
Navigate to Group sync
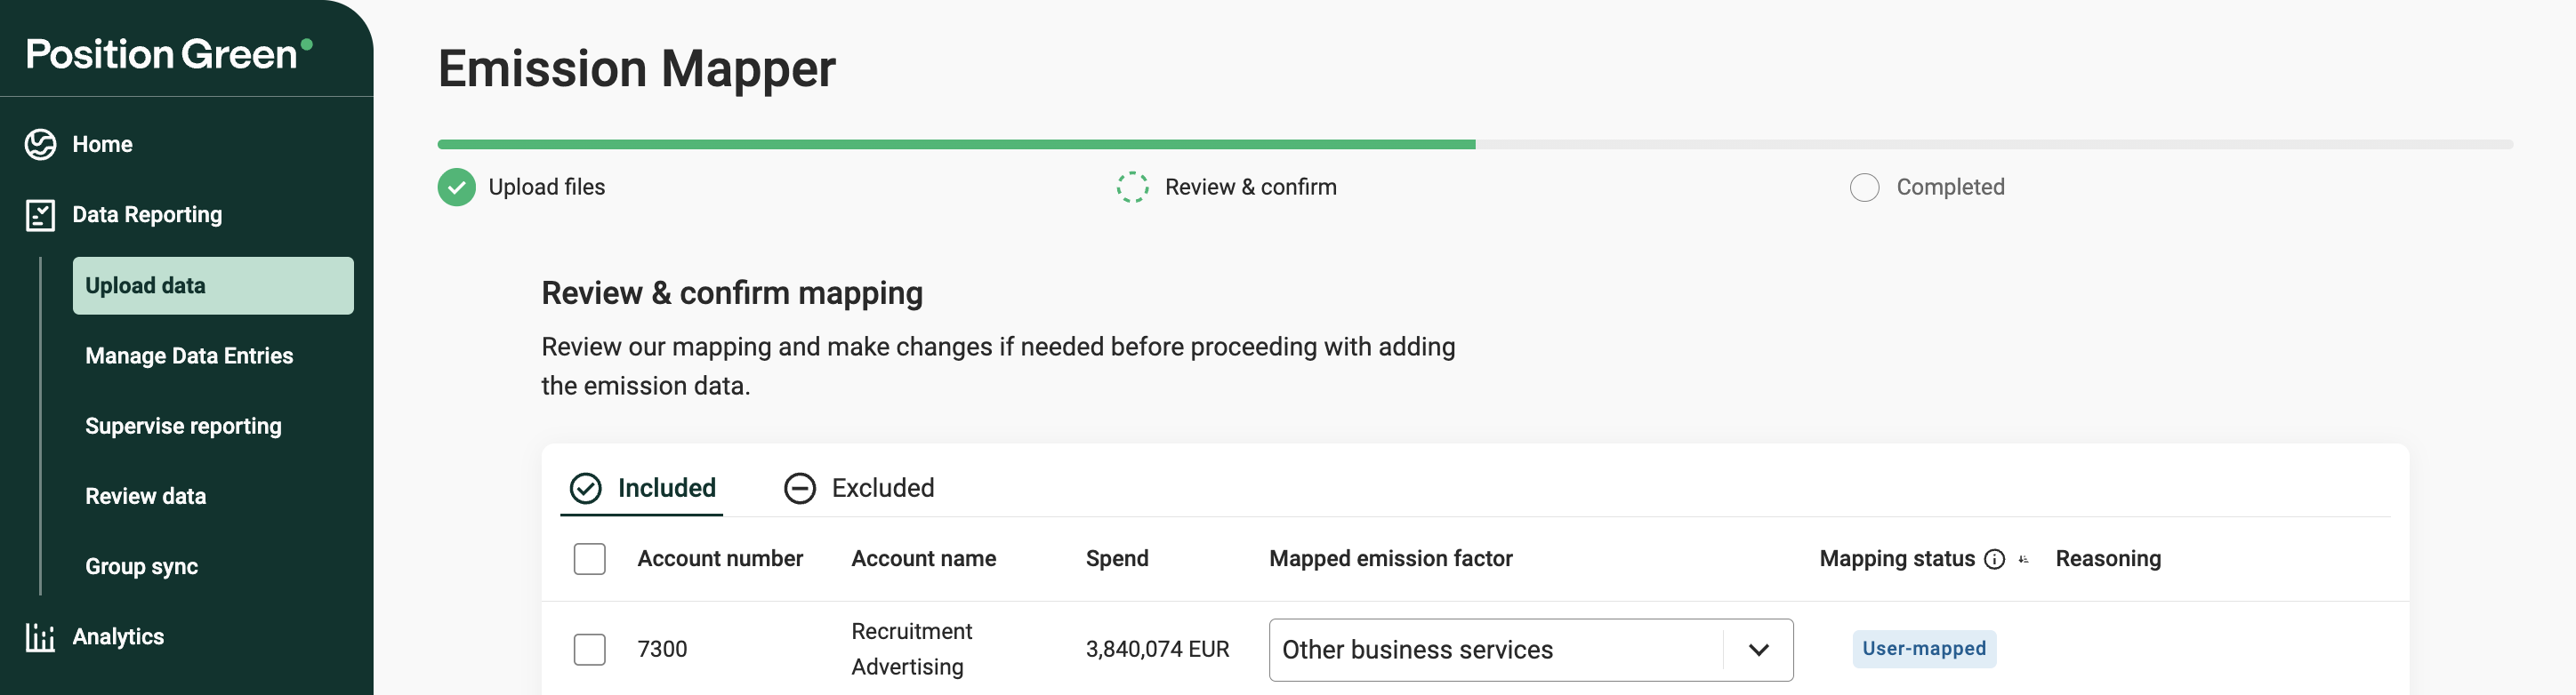(142, 567)
